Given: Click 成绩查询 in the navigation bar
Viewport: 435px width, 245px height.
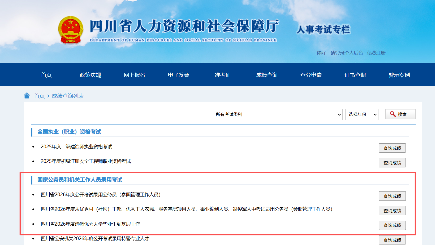Looking at the screenshot, I should [x=267, y=75].
